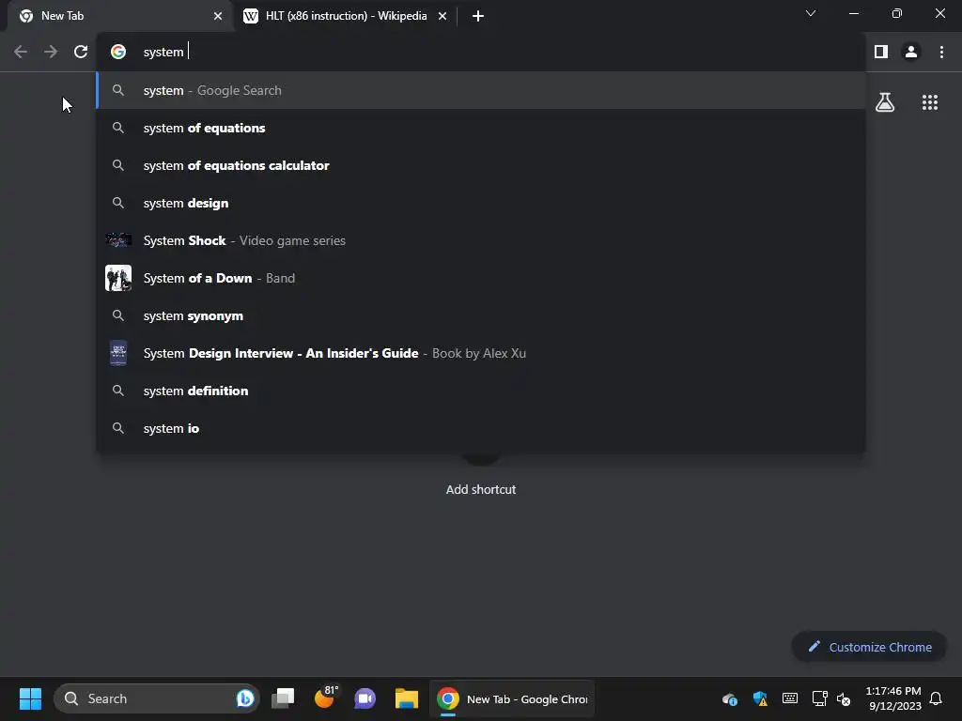
Task: Select 'System of a Down - Band' suggestion
Action: pos(481,278)
